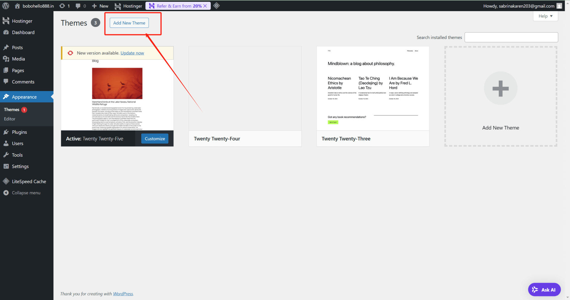Customize the active Twenty Twenty-Five theme
570x300 pixels.
click(155, 138)
